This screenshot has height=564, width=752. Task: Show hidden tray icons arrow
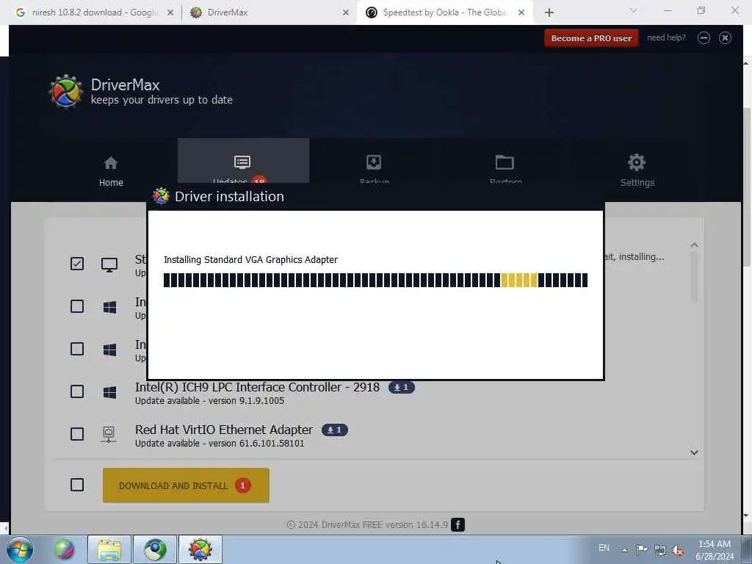coord(624,550)
